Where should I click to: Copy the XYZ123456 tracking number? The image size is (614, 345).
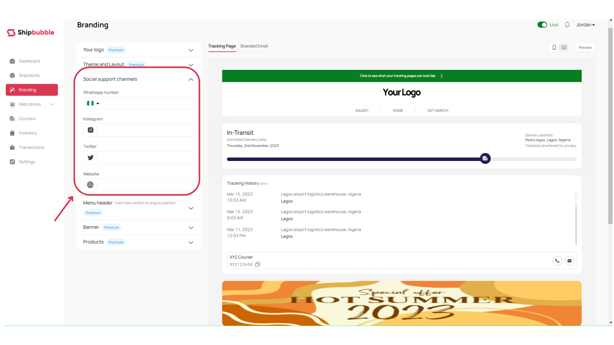[x=257, y=264]
